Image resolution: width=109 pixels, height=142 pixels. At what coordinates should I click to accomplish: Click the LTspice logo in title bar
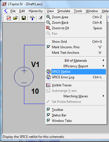pos(4,4)
